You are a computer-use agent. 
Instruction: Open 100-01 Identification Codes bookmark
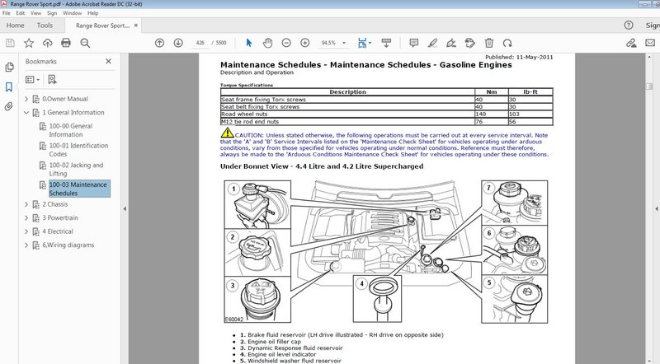tap(78, 150)
